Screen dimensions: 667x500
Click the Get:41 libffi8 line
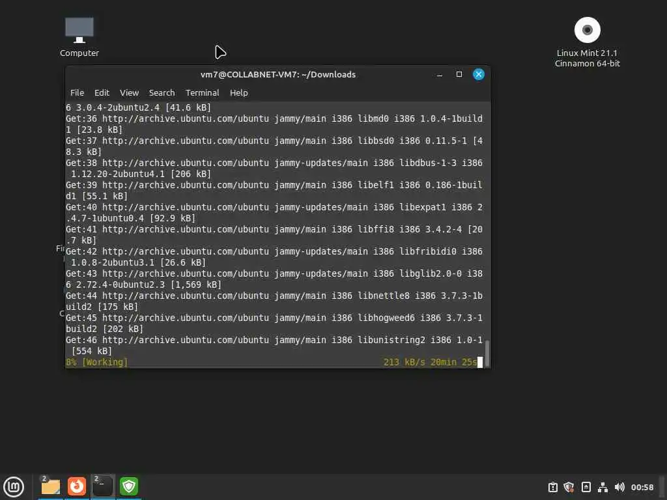274,234
